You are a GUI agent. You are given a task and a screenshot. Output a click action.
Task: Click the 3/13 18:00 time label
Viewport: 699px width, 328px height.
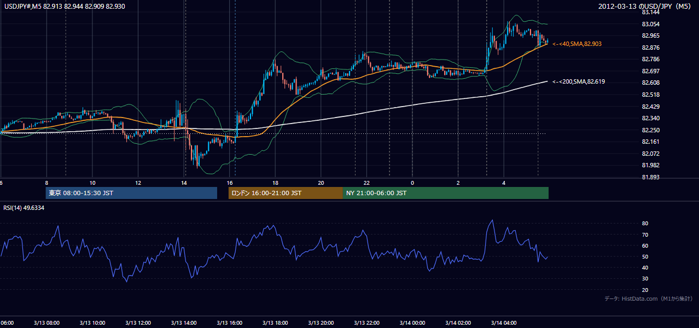click(x=275, y=323)
